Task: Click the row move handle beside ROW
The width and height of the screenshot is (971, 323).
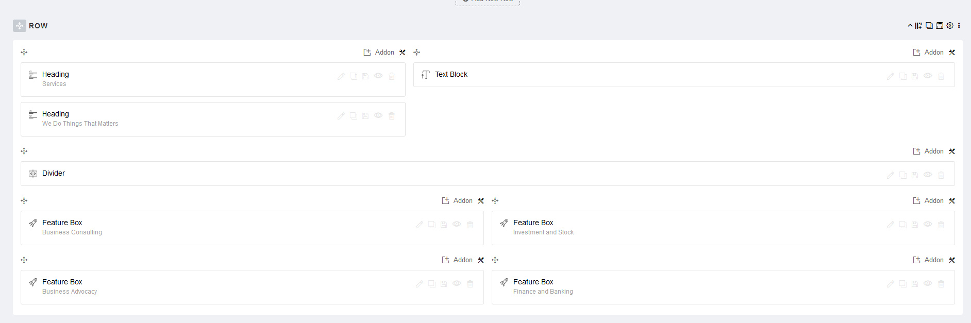Action: point(20,26)
